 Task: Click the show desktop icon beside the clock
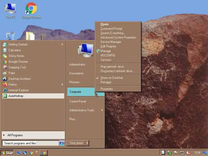point(205,153)
